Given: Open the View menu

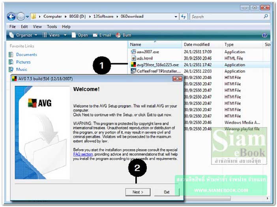Looking at the screenshot, I should click(37, 27).
